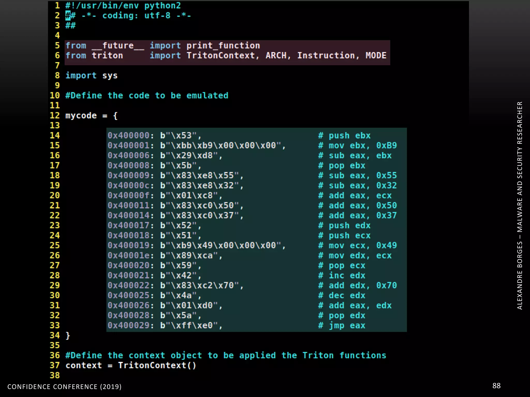This screenshot has width=530, height=397.
Task: Click comment '# add eax, edx'
Action: tap(355, 306)
